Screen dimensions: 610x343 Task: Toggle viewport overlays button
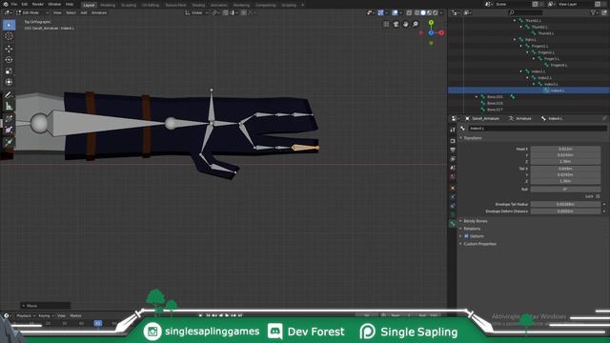coord(395,12)
